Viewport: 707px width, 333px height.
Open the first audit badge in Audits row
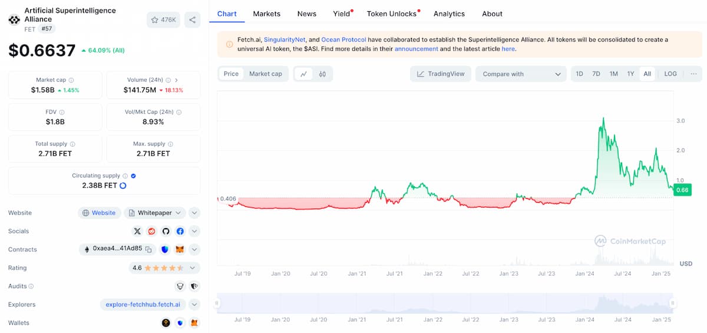(180, 286)
